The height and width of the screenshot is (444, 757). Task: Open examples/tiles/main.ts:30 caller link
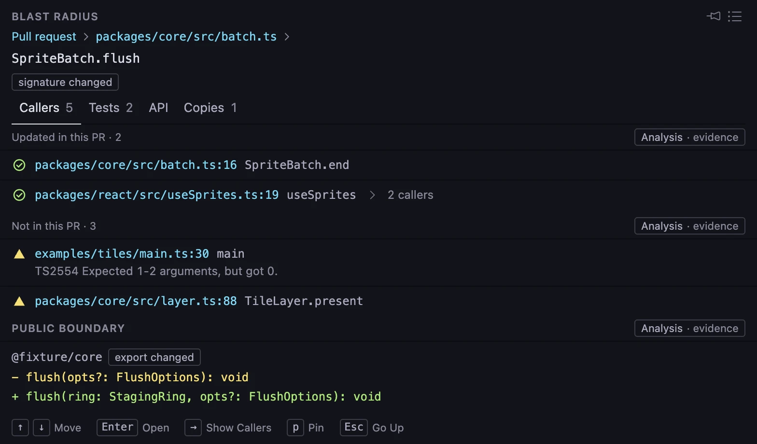122,254
